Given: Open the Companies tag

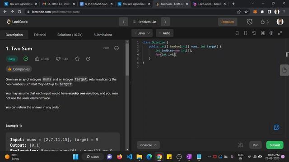Looking at the screenshot, I should 19,69.
